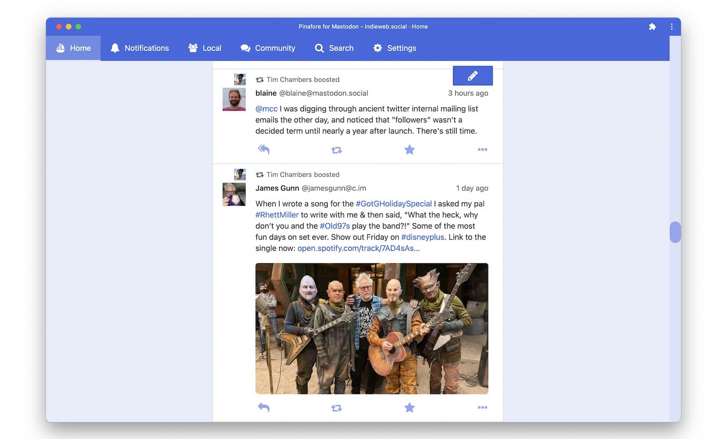Boost blaine's post
Viewport: 710px width, 439px height.
point(336,150)
